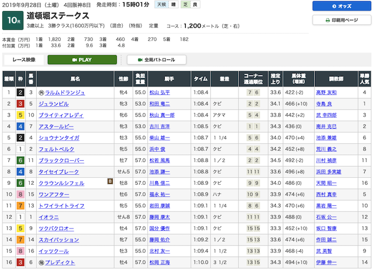Image resolution: width=374 pixels, height=271 pixels.
Task: Click the green frame 6 icon in the クラウンルシフェル row
Action: click(20, 183)
